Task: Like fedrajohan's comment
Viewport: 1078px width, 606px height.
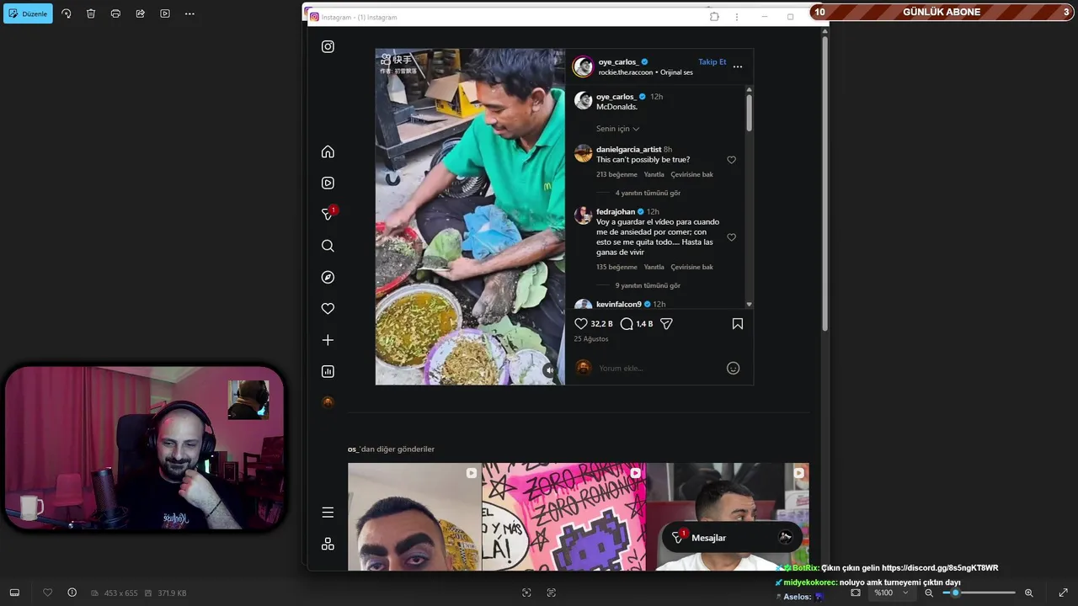Action: click(731, 237)
